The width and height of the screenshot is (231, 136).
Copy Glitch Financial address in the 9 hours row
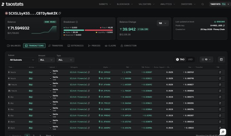(89, 78)
